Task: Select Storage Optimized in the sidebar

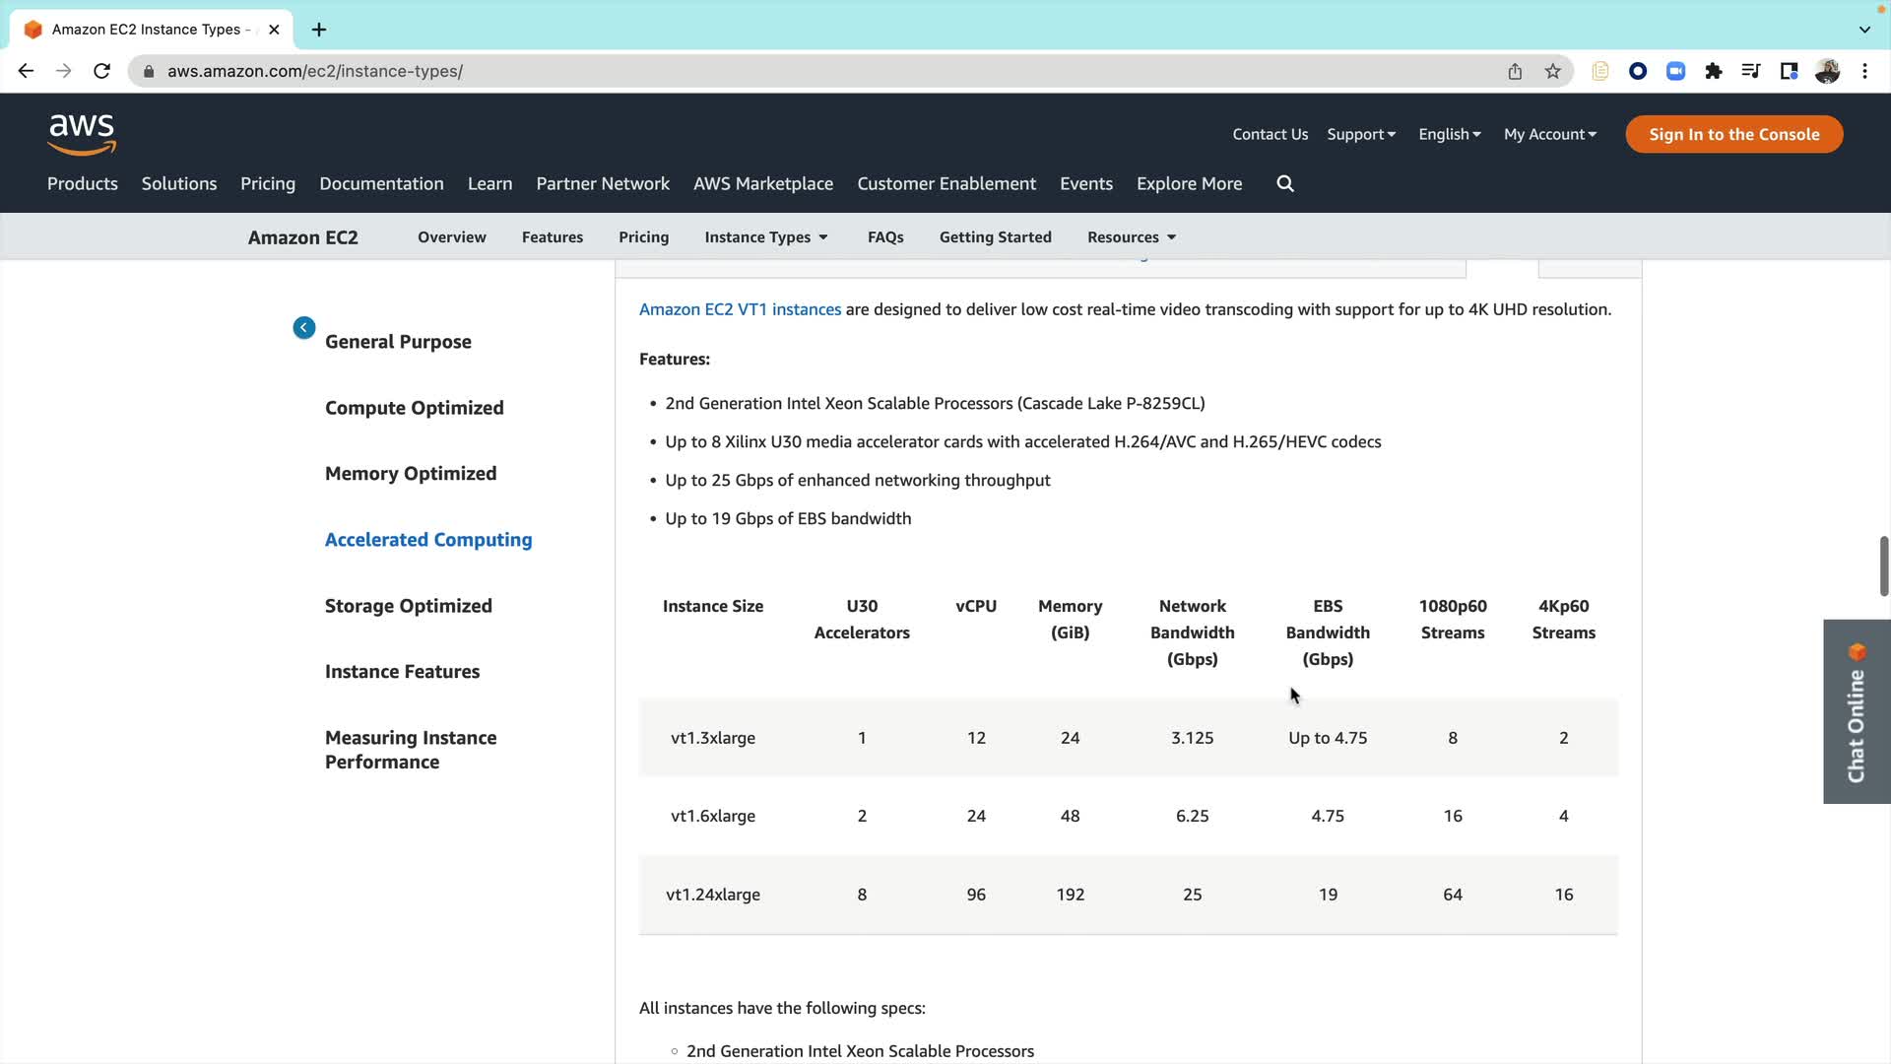Action: [x=408, y=606]
